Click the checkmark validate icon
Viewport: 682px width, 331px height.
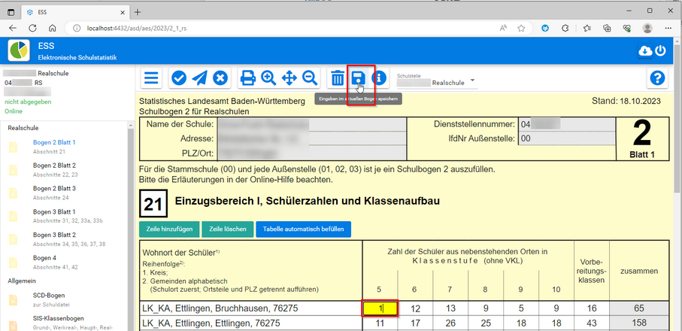(x=179, y=78)
